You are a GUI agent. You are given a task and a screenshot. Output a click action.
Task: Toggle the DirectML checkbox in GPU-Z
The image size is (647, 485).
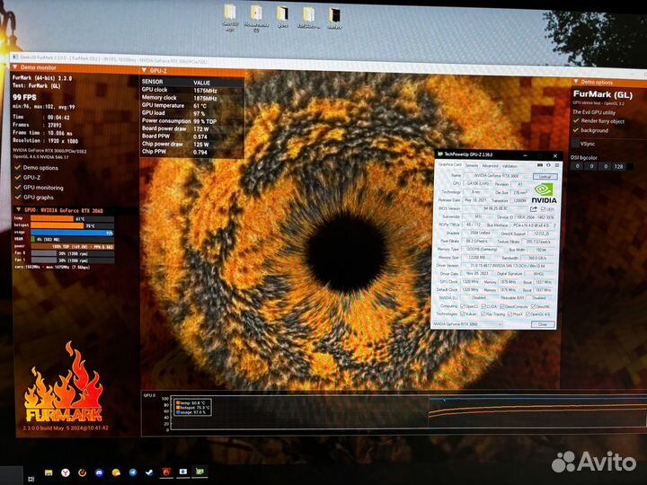(x=534, y=306)
